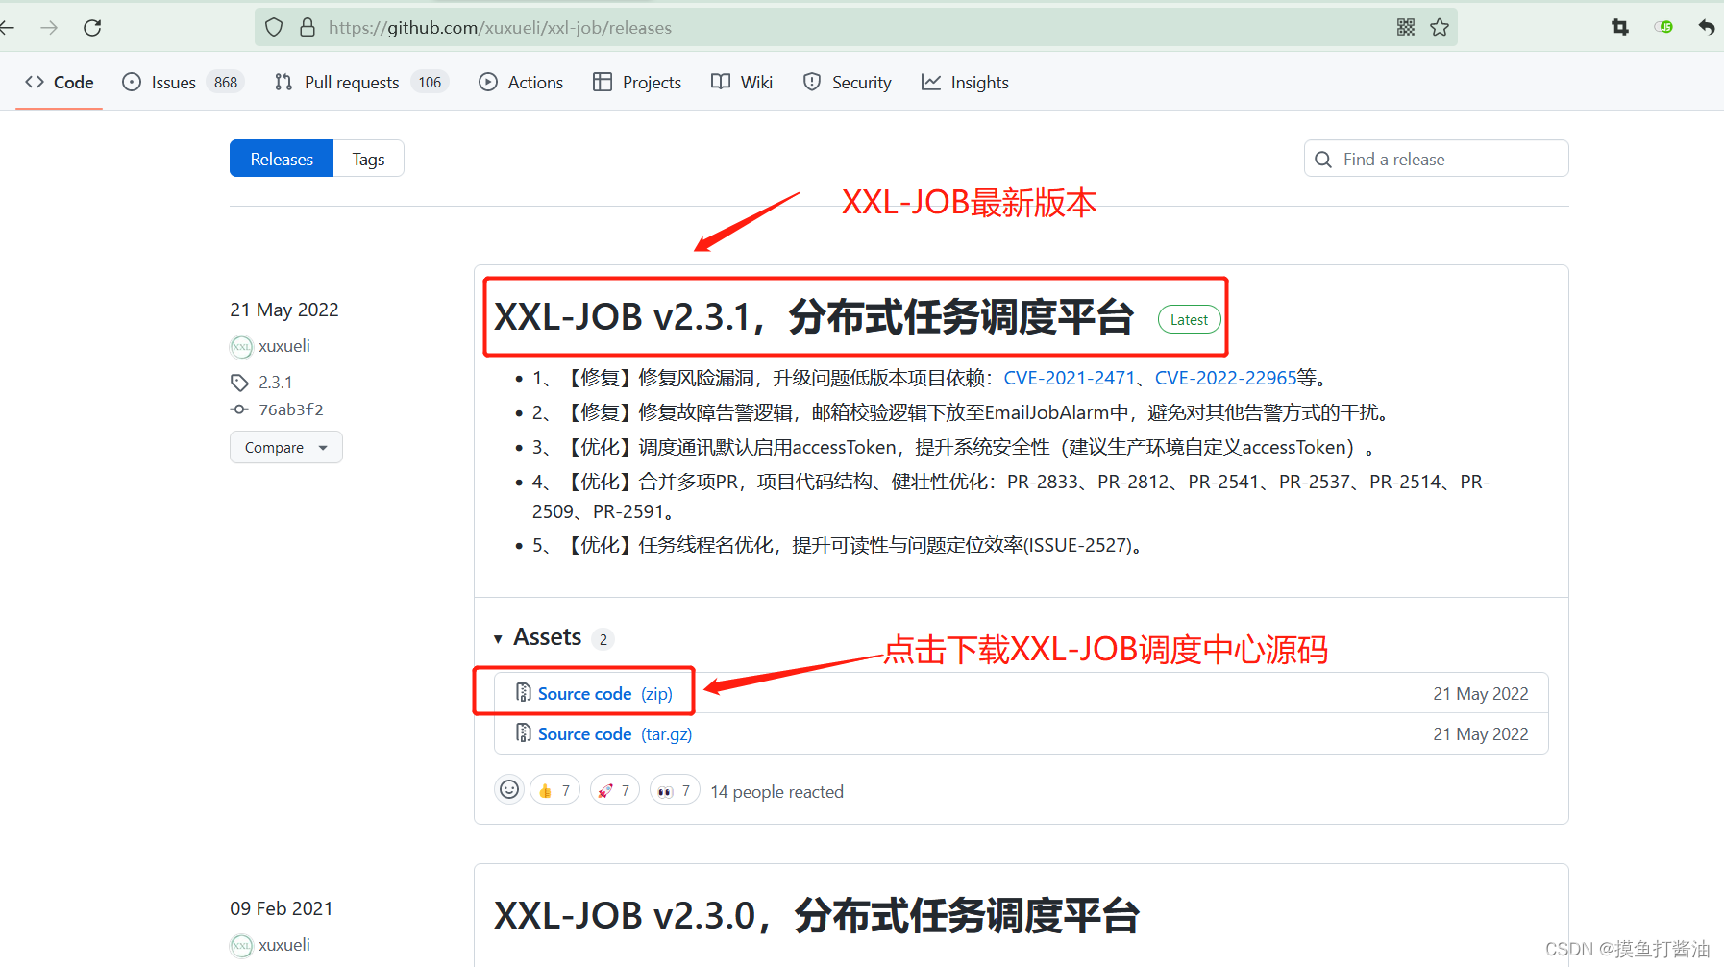This screenshot has height=967, width=1724.
Task: Bookmark page with the star icon
Action: (x=1440, y=27)
